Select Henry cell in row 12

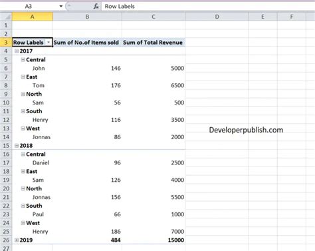32,120
